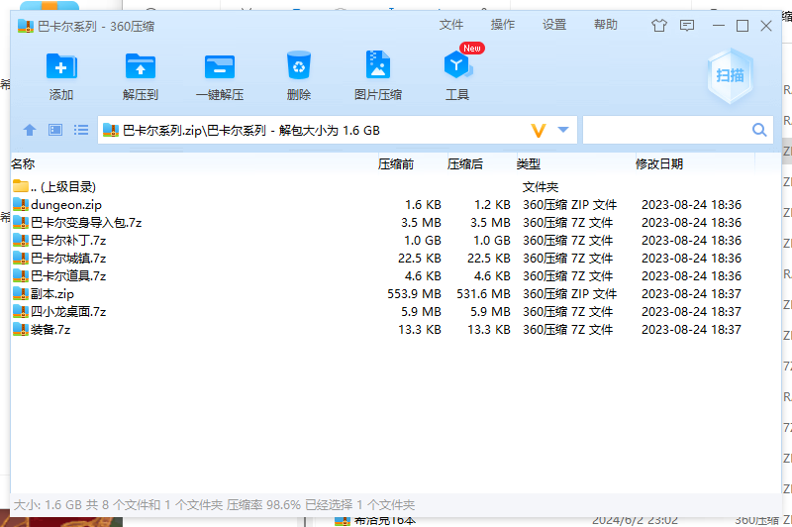Switch to the list view mode icon
The height and width of the screenshot is (527, 792).
81,130
